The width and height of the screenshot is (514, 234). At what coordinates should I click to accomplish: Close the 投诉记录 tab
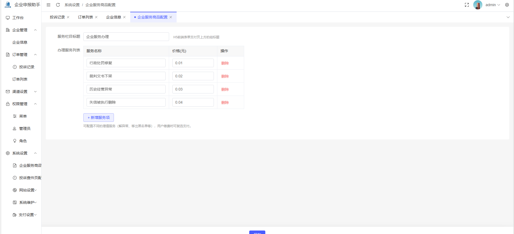[x=68, y=17]
